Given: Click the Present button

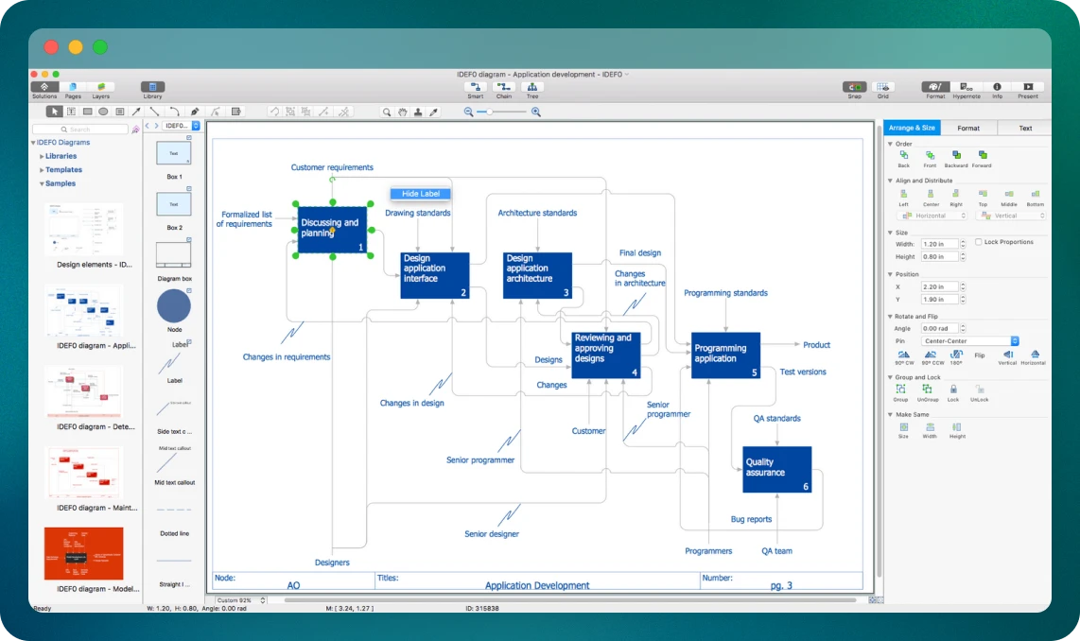Looking at the screenshot, I should coord(1027,87).
